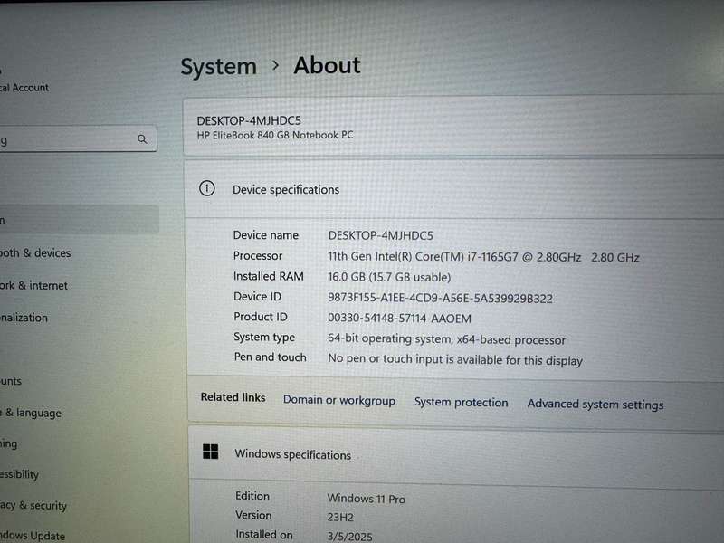724x543 pixels.
Task: Click the Related links label
Action: pos(233,397)
